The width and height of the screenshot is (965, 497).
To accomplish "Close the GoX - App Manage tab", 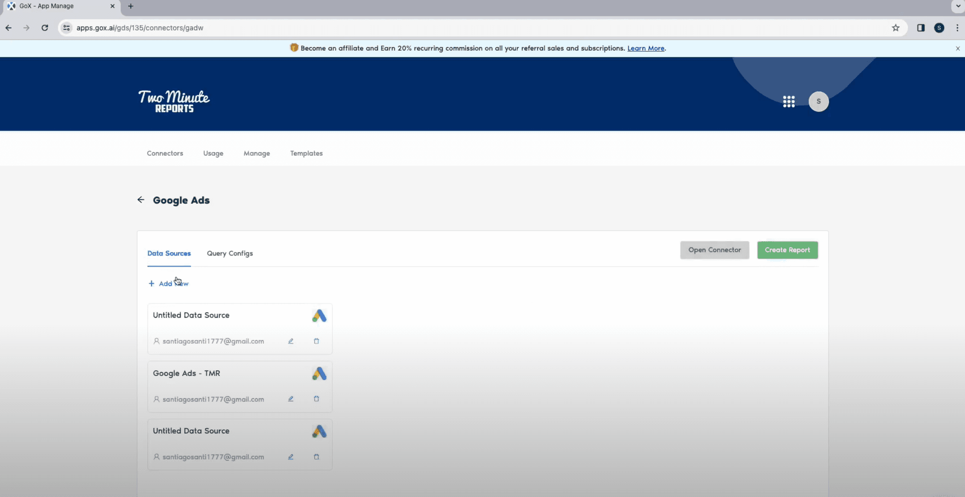I will (112, 6).
